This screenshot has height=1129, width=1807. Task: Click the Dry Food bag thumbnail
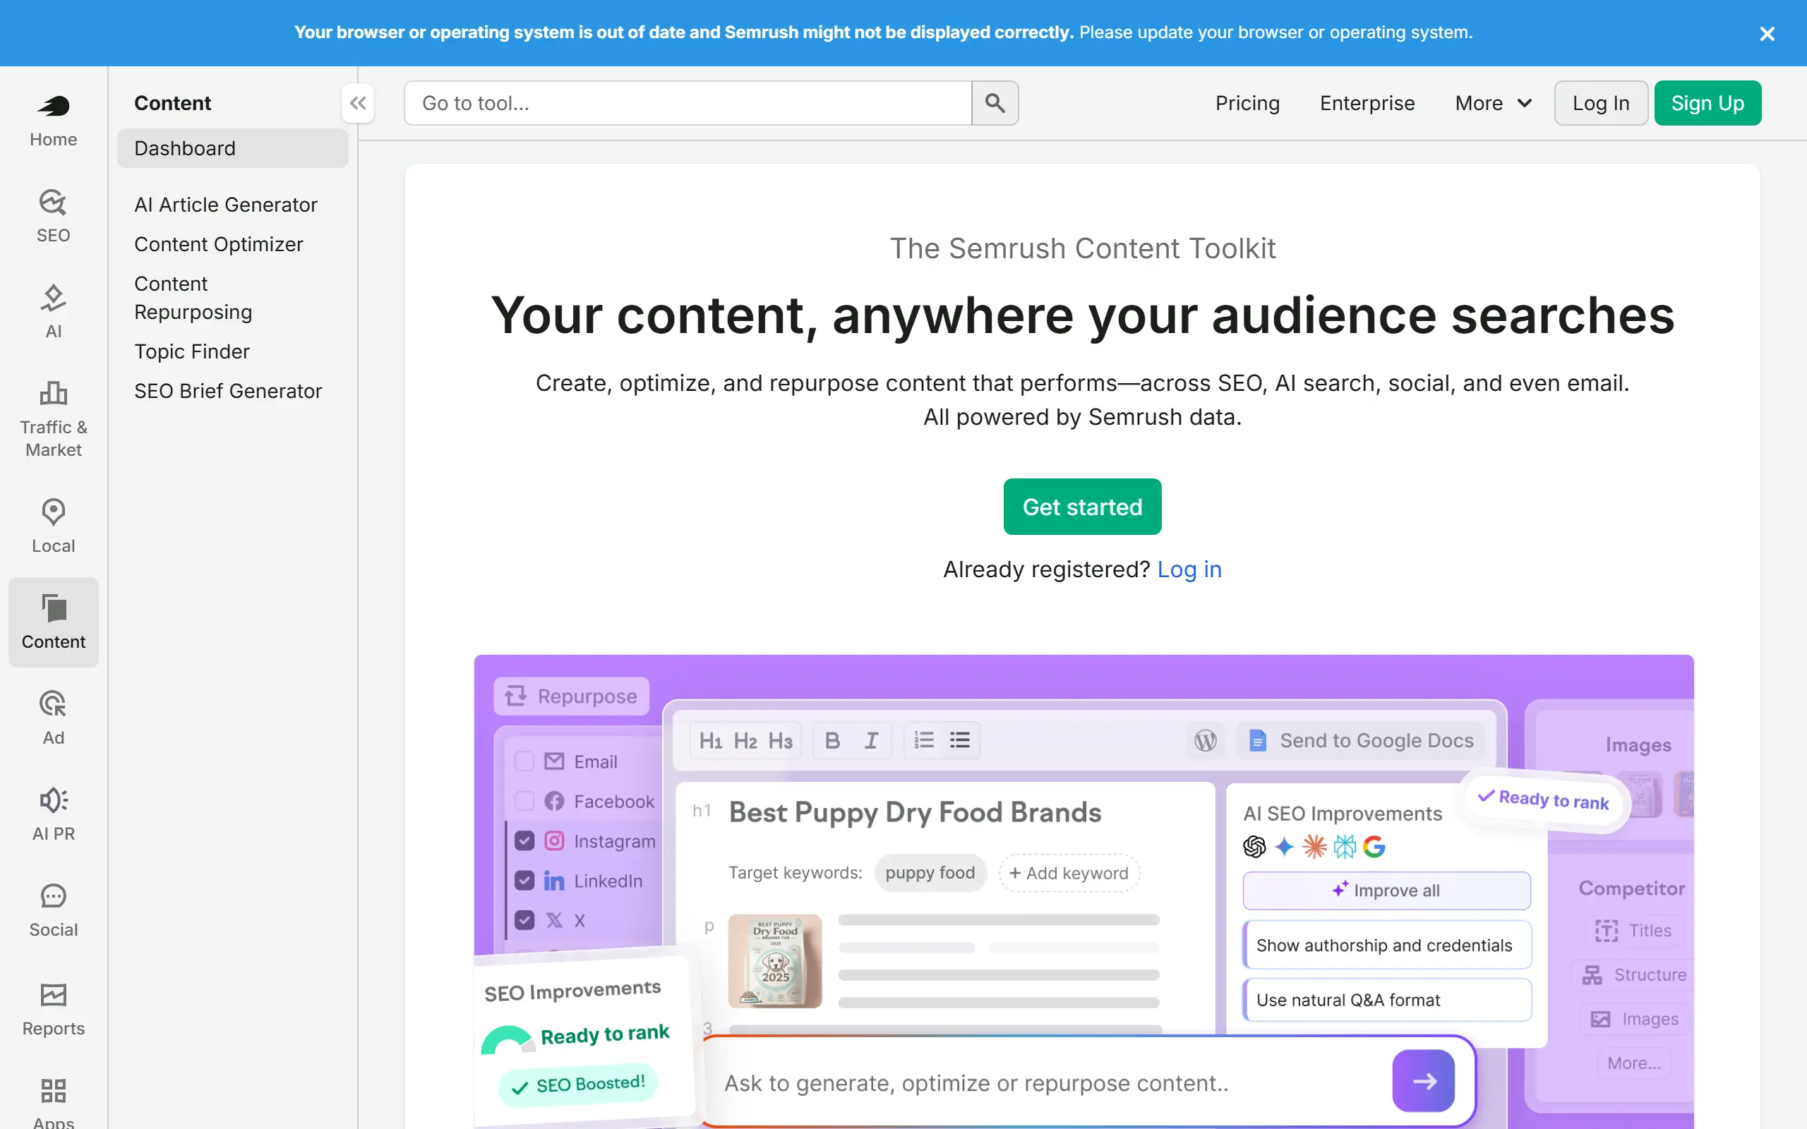[775, 962]
